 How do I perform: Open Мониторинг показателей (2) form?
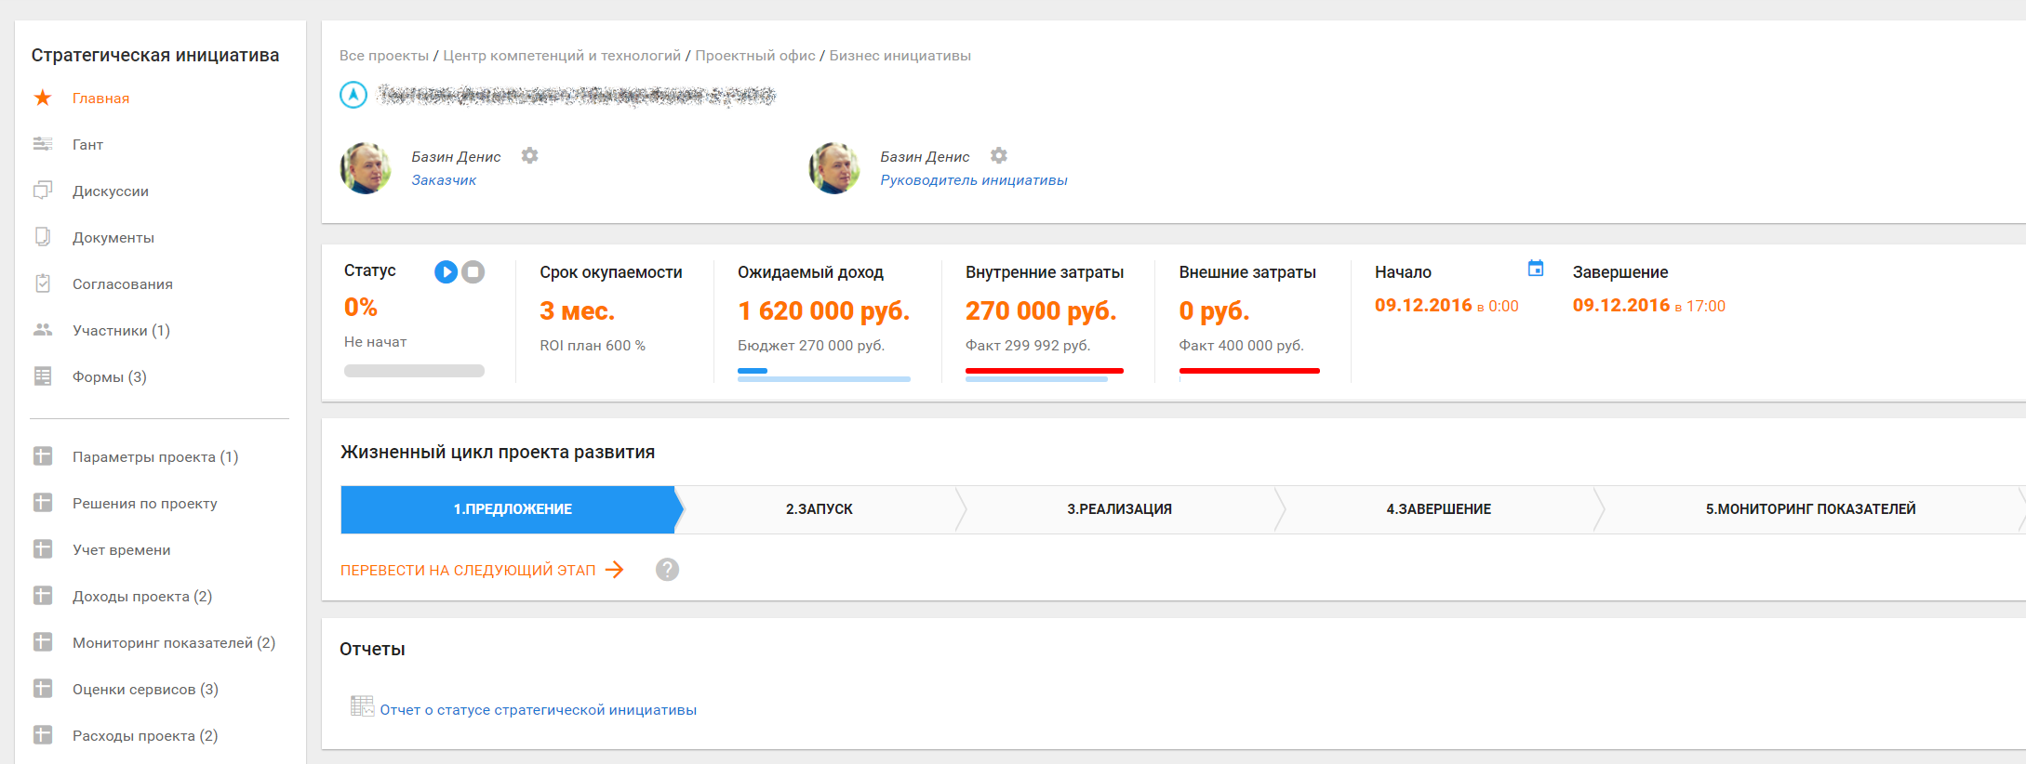174,643
